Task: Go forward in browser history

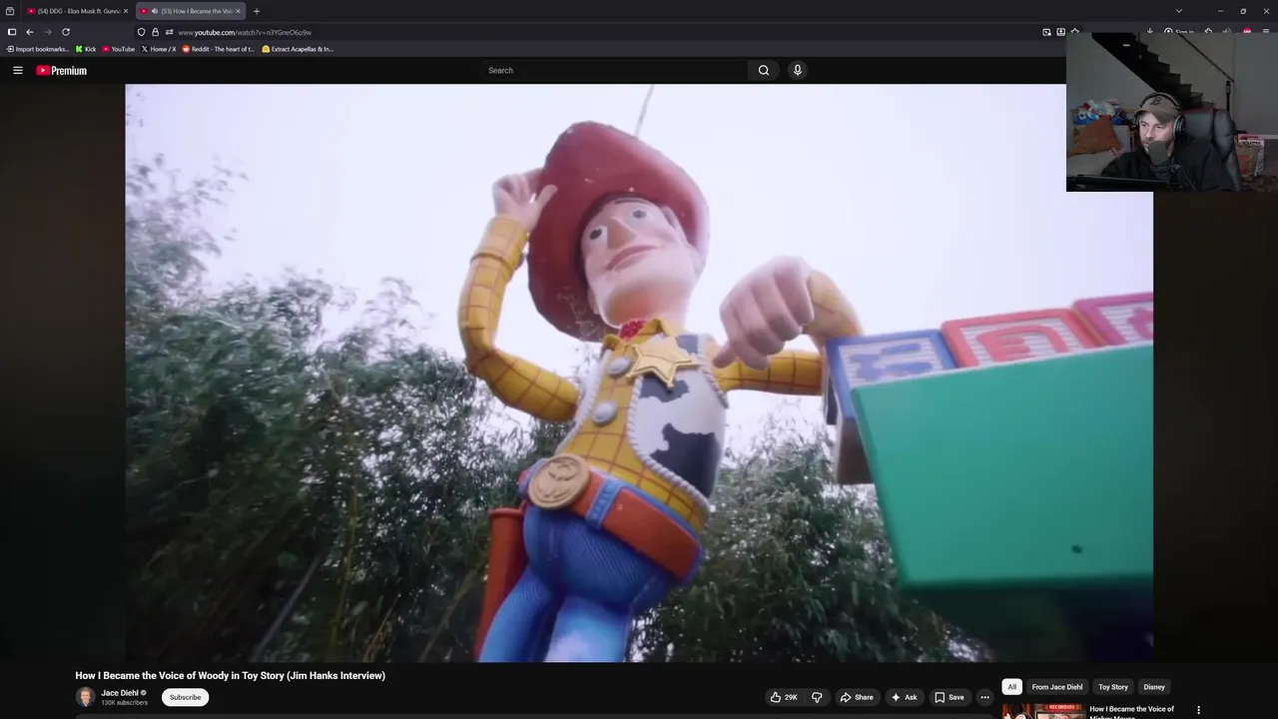Action: pos(47,32)
